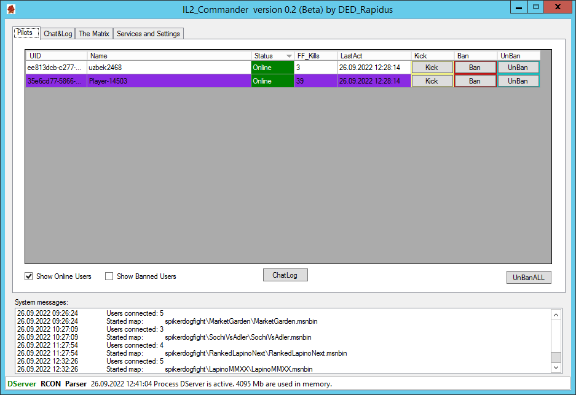Click the LastAct column header
576x395 pixels.
pos(374,56)
